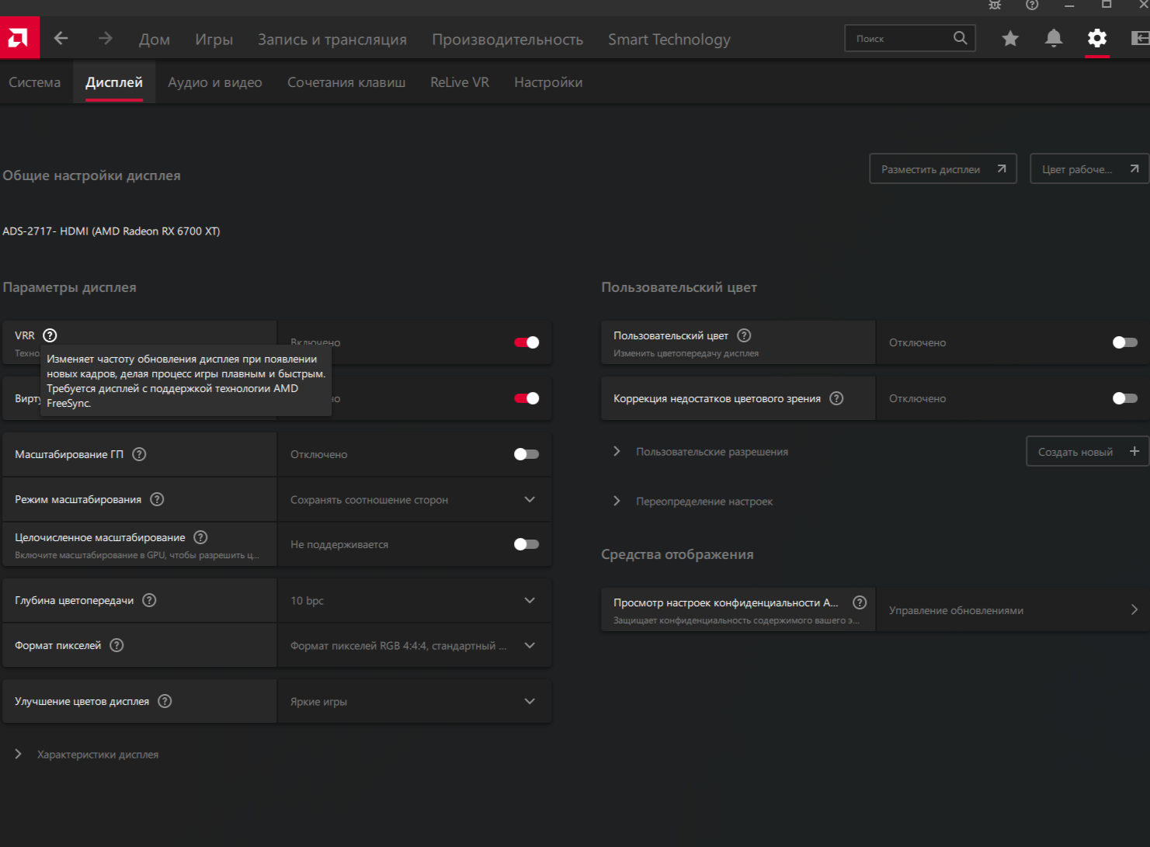Click help icon beside Масштабирование ГП
Image resolution: width=1150 pixels, height=847 pixels.
(139, 454)
